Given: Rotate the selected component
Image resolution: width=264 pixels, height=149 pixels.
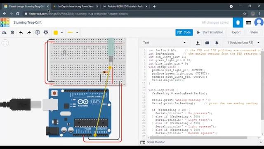Looking at the screenshot, I should click(4, 32).
